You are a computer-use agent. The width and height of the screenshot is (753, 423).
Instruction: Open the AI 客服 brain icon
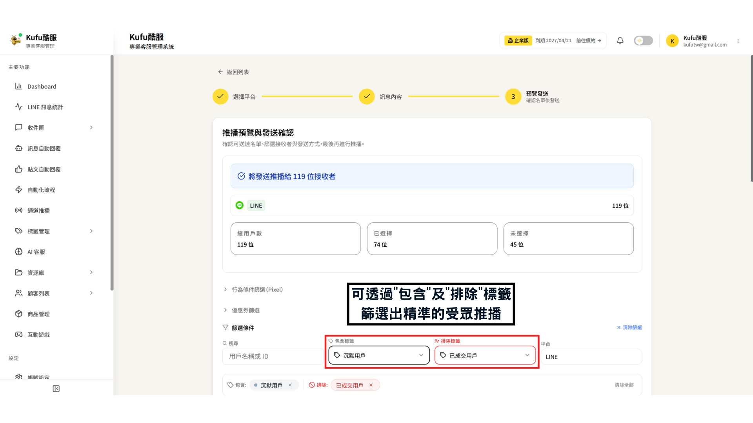[18, 251]
